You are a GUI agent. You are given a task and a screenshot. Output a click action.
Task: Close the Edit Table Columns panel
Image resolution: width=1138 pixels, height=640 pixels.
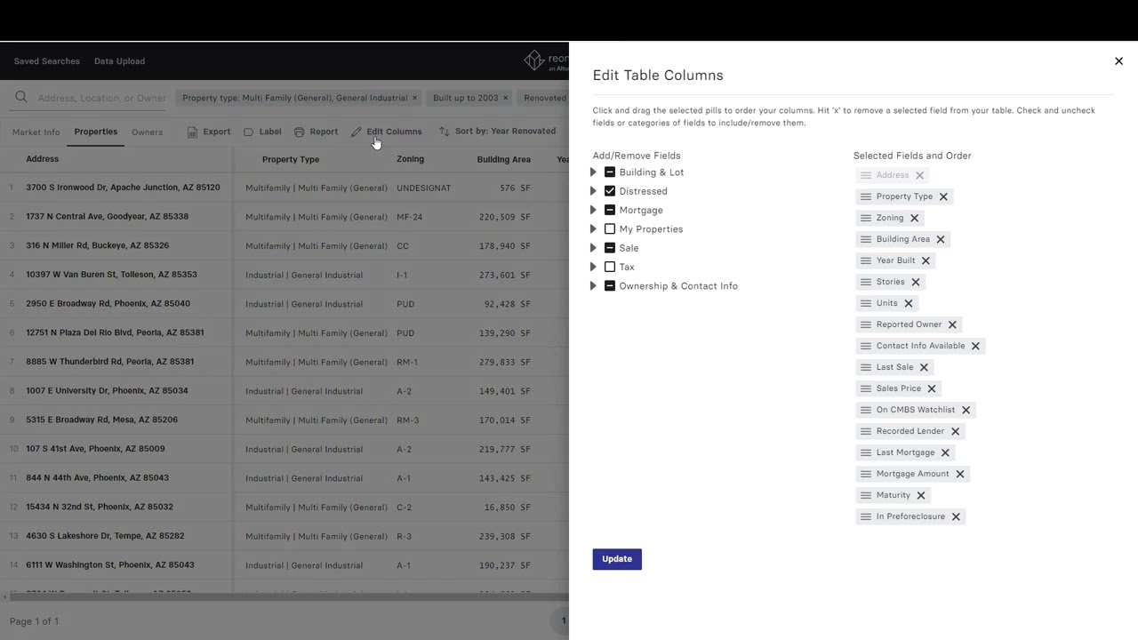pos(1118,61)
